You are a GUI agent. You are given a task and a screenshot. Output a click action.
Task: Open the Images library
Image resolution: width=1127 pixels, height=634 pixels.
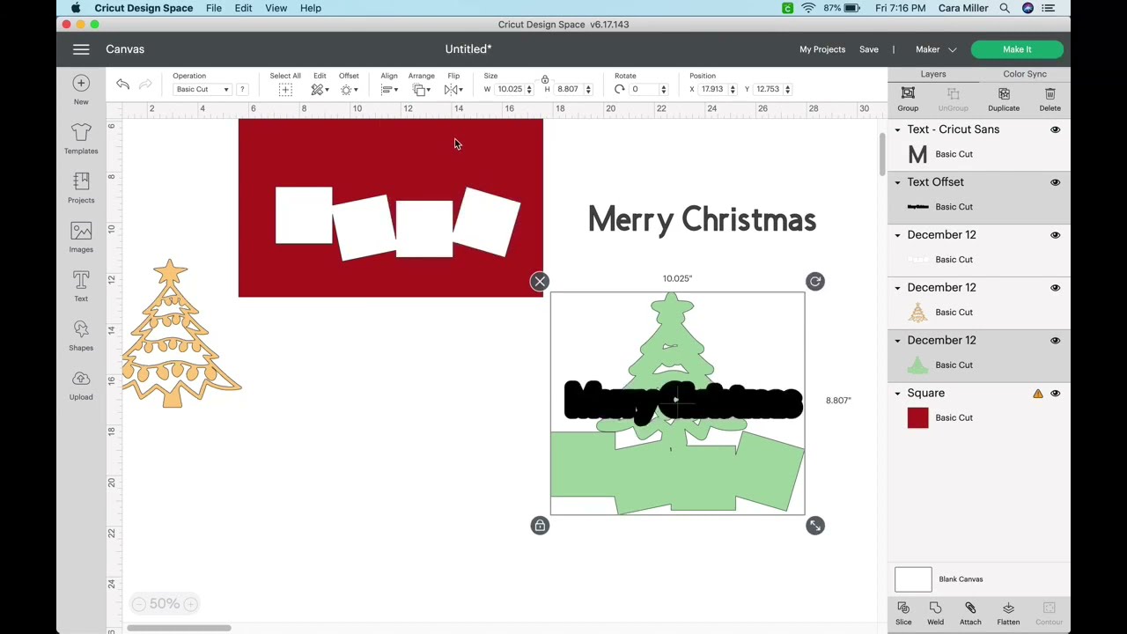tap(81, 238)
